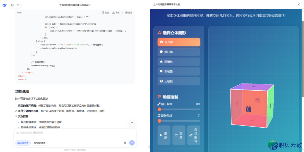
Task: Click the cone icon in 圆锥体 button
Action: (161, 62)
